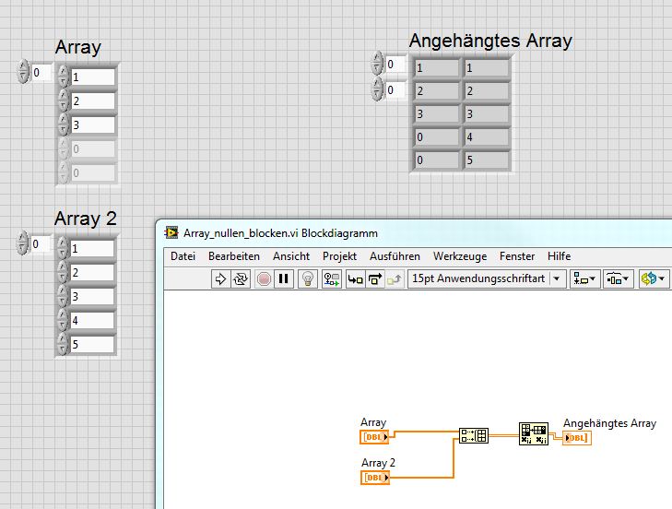The height and width of the screenshot is (509, 672).
Task: Select the Transpose 2D Array node
Action: [534, 433]
